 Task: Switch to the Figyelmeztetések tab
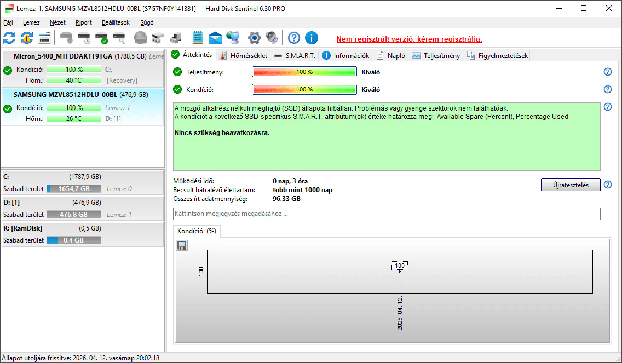(x=498, y=55)
